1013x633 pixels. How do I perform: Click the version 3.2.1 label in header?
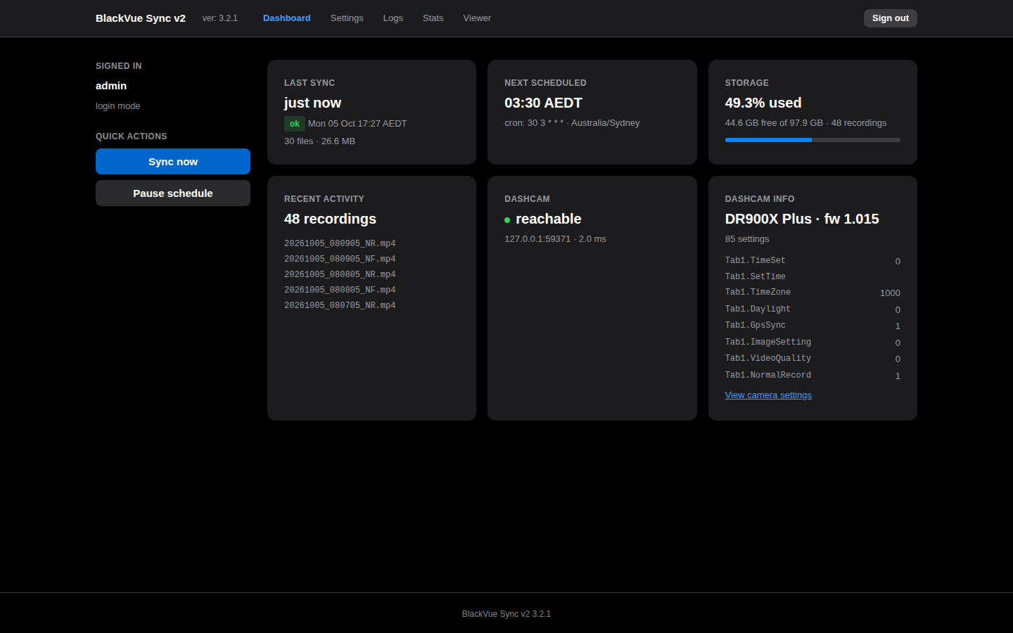click(220, 18)
